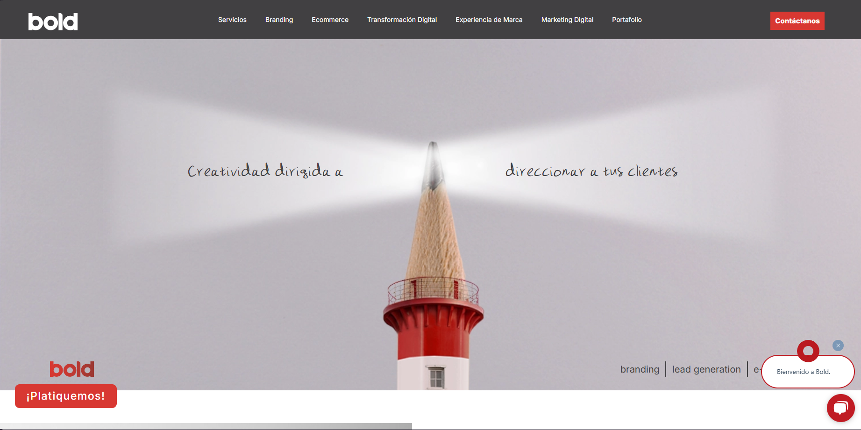Viewport: 861px width, 430px height.
Task: Click 'lead generation' in the hero footer
Action: point(706,369)
